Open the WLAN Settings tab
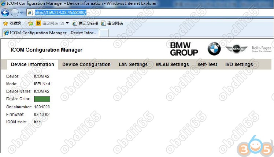The height and width of the screenshot is (157, 274). (x=172, y=64)
